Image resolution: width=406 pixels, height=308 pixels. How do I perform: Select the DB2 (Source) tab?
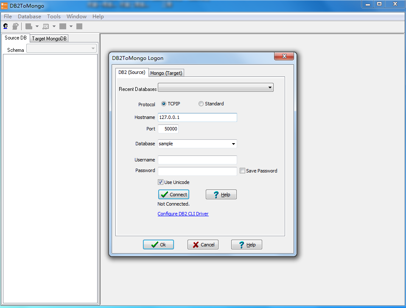(132, 72)
